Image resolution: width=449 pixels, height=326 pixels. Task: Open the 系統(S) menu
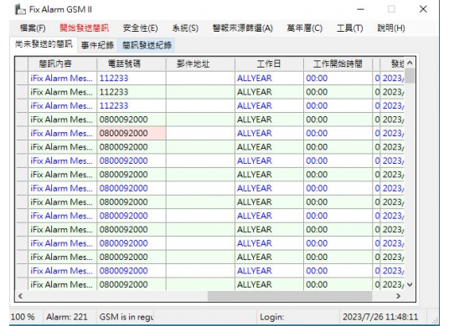click(x=185, y=28)
